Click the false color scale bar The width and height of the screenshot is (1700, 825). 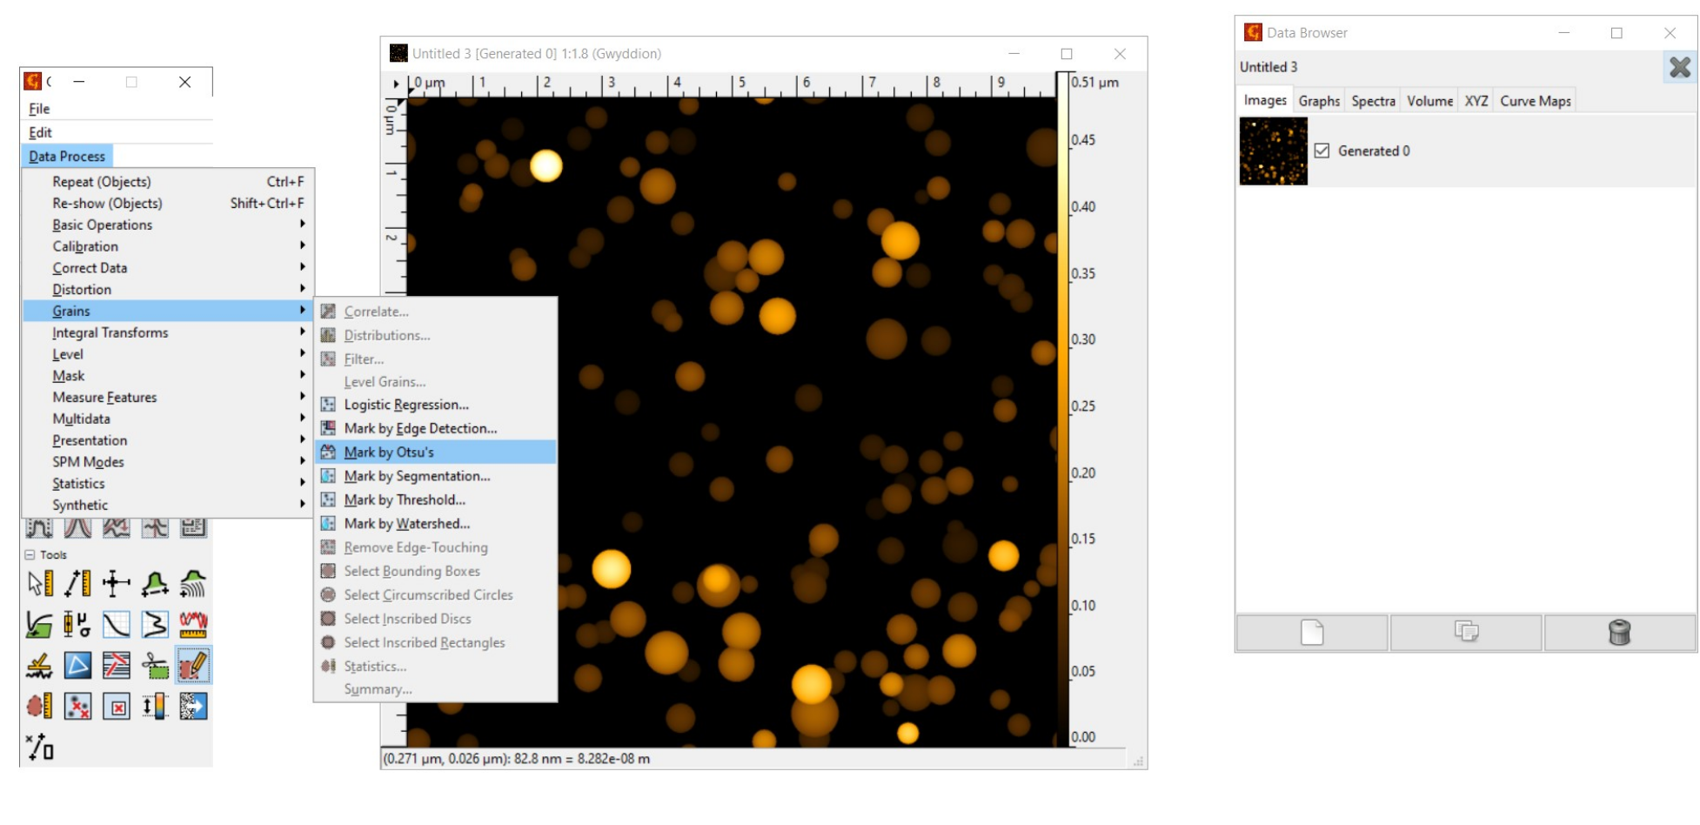click(x=1061, y=409)
